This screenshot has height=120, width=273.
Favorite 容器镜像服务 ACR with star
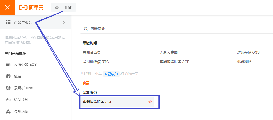coord(150,102)
